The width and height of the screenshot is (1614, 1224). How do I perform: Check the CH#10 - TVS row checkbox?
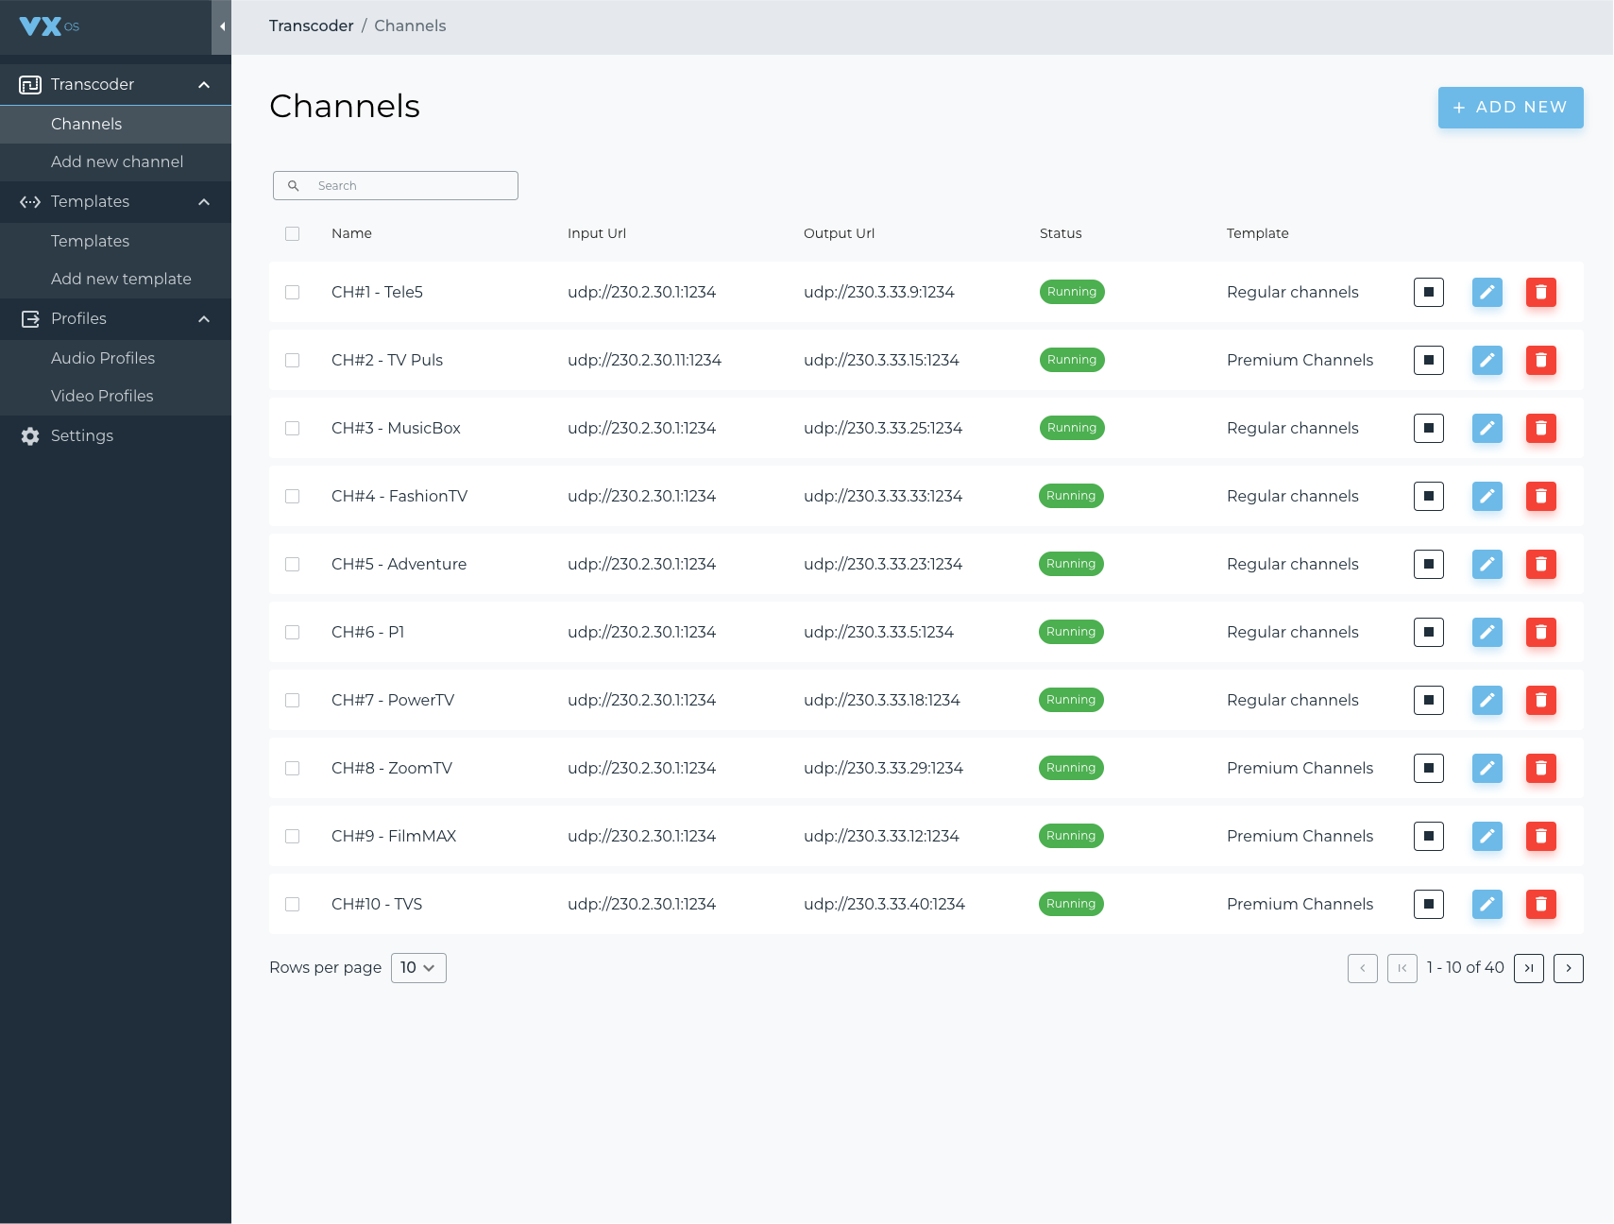(x=292, y=904)
